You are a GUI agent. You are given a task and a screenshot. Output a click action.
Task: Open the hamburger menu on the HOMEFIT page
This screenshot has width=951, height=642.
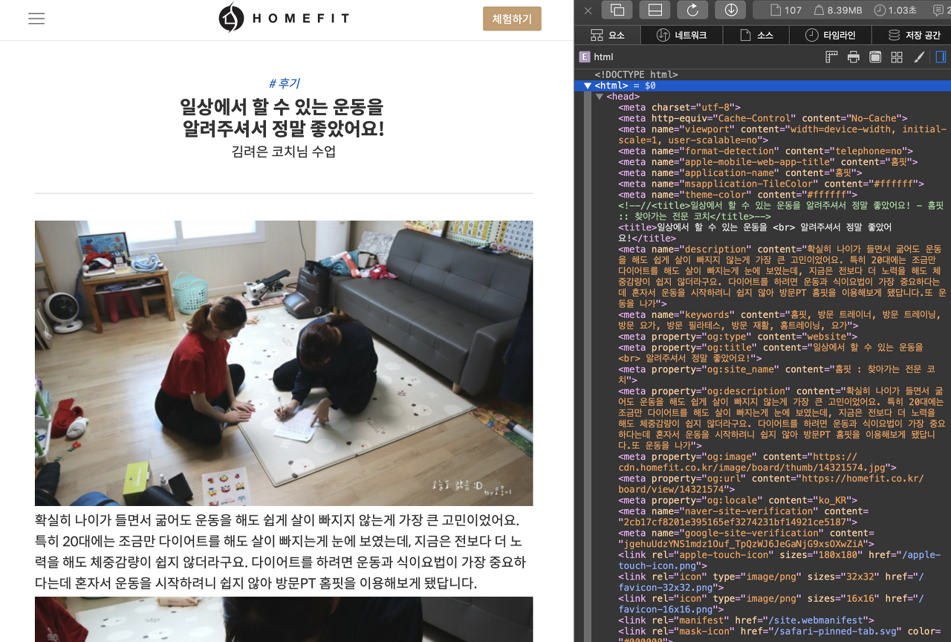(x=36, y=19)
